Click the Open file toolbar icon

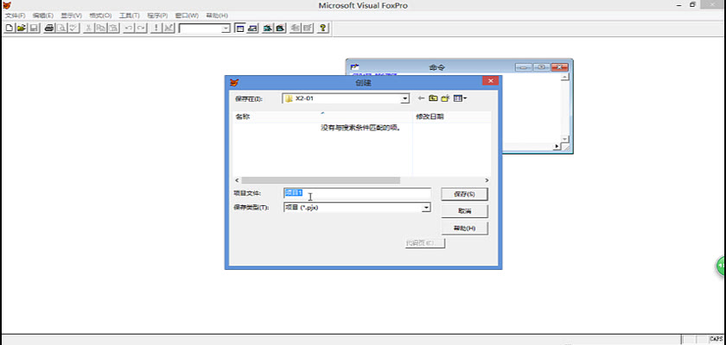coord(22,28)
